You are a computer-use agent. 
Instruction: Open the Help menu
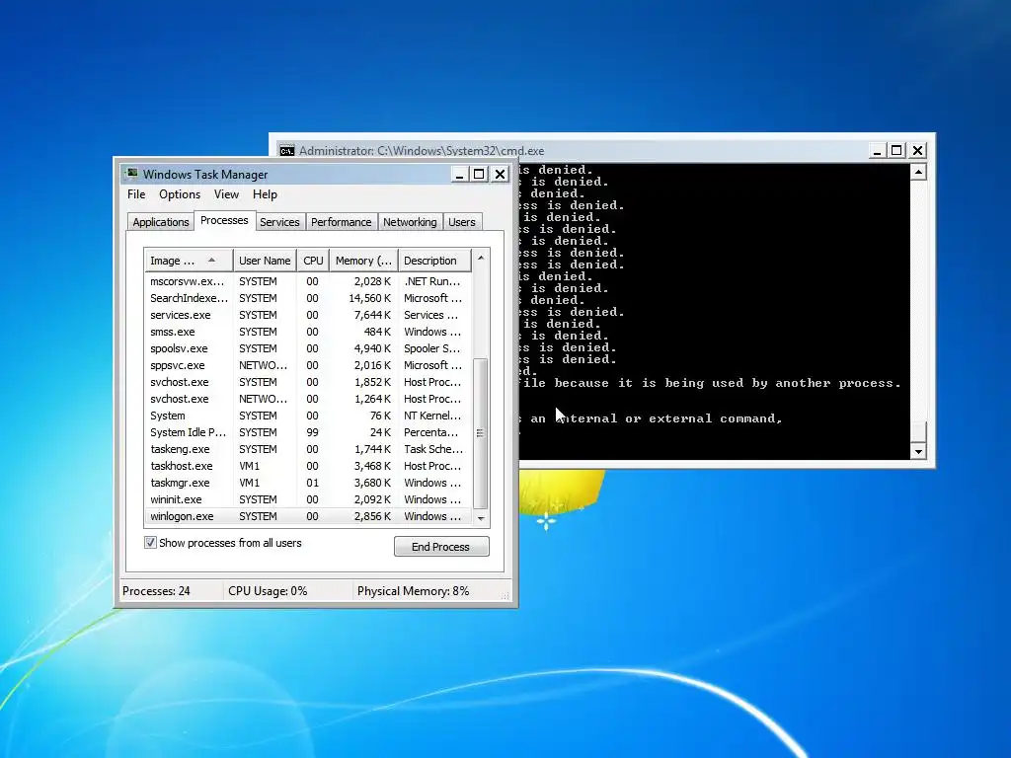point(265,194)
